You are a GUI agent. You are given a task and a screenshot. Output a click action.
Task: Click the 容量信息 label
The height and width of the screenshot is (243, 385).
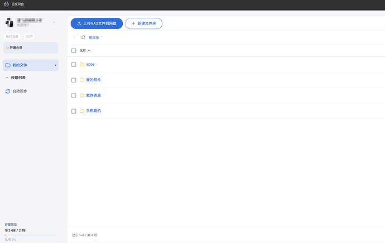pyautogui.click(x=11, y=225)
